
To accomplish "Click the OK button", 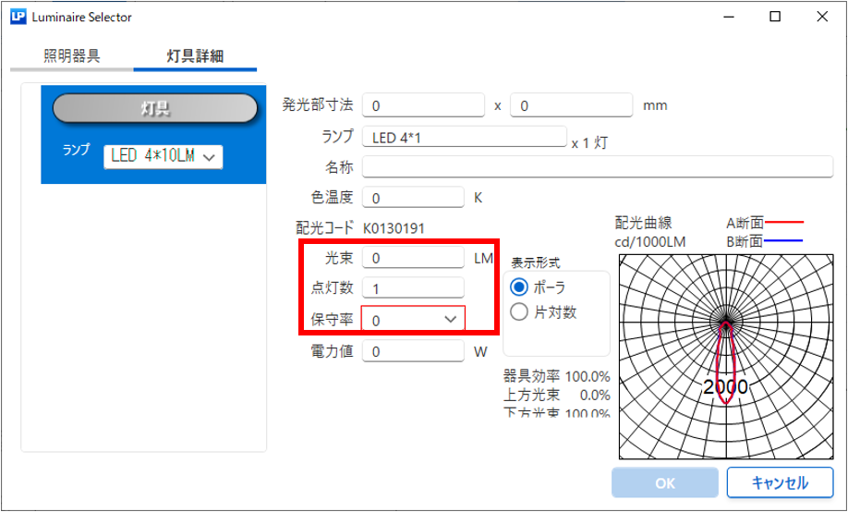I will pos(665,482).
